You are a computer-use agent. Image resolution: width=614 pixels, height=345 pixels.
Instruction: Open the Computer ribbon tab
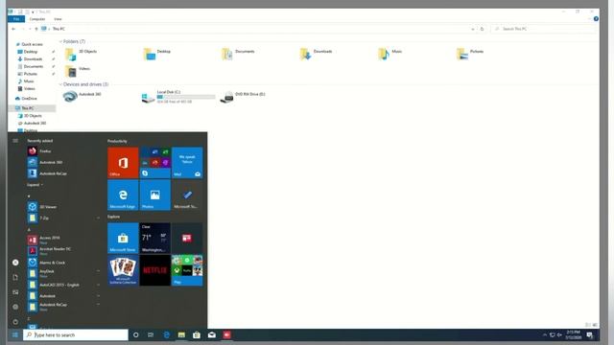point(37,19)
